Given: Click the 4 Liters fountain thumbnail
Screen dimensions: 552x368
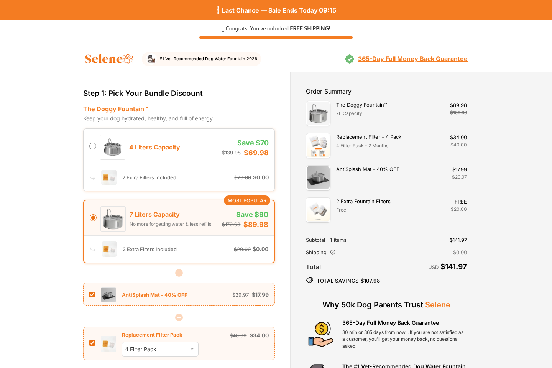Looking at the screenshot, I should pos(113,147).
